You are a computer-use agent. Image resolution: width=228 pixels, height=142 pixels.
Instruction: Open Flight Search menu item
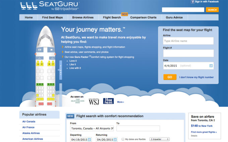[112, 17]
